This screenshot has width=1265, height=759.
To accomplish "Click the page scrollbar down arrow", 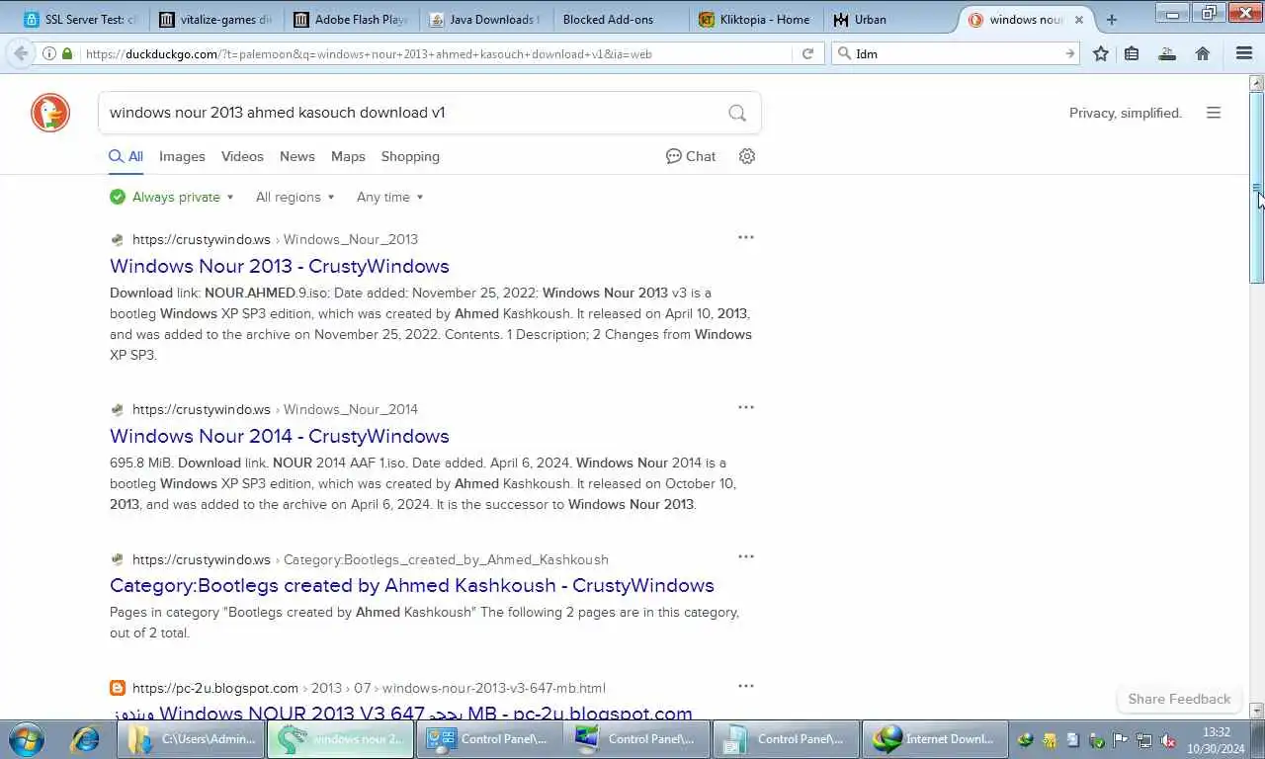I will 1257,711.
